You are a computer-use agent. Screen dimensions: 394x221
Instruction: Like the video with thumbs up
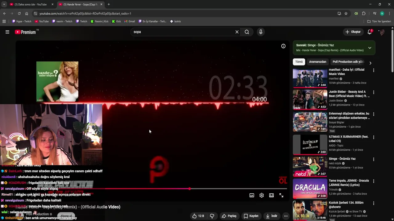[x=198, y=216]
